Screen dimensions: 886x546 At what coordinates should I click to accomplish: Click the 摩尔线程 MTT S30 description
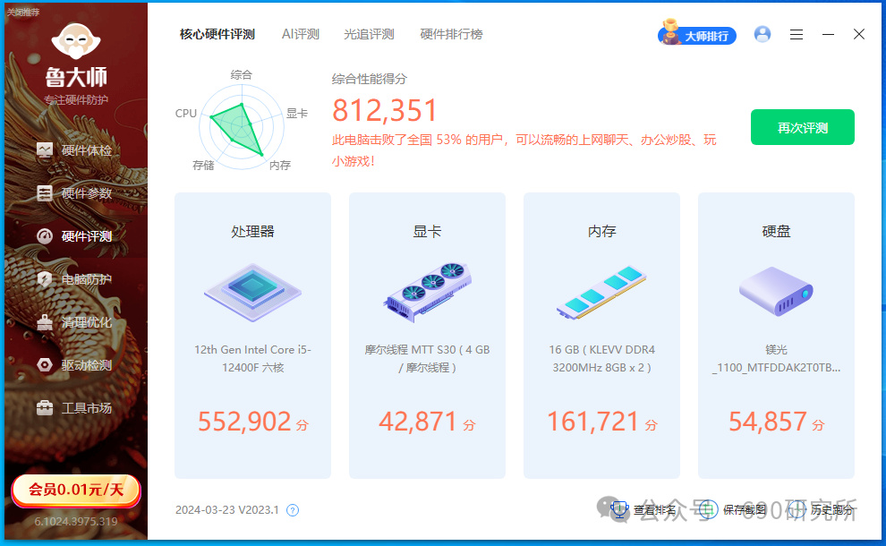coord(427,358)
